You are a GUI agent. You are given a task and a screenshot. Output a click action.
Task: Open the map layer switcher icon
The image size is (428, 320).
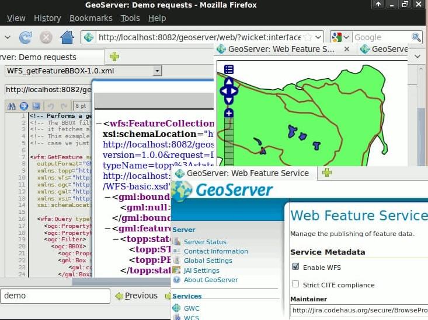[229, 69]
